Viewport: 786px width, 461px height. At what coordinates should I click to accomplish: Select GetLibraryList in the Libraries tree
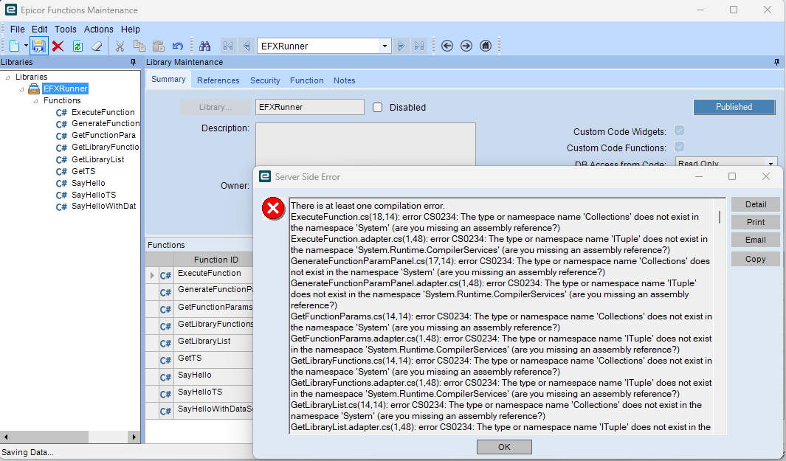click(97, 159)
